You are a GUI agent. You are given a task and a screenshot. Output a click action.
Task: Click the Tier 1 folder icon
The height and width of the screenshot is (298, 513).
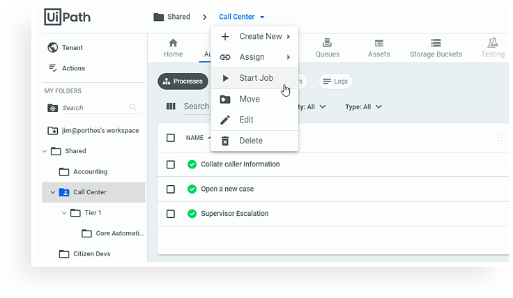[75, 213]
